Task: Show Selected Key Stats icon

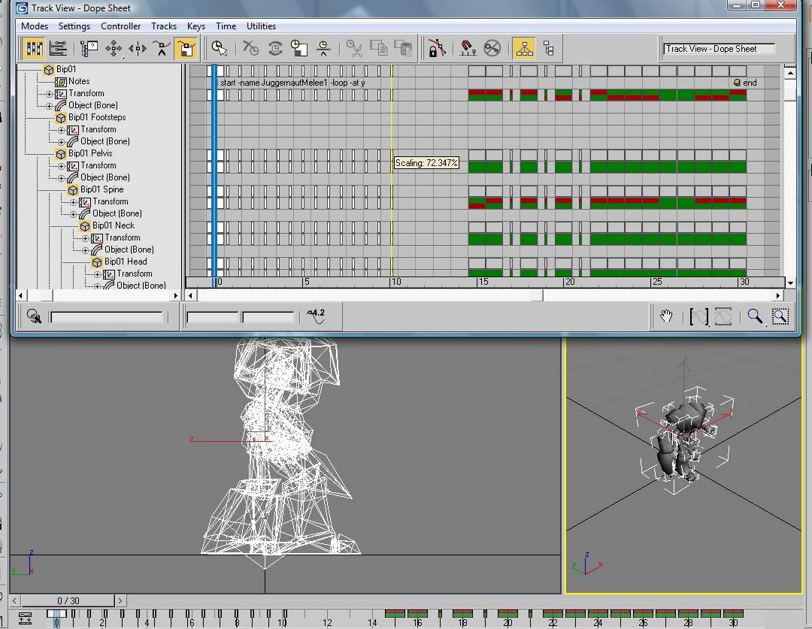Action: click(316, 316)
